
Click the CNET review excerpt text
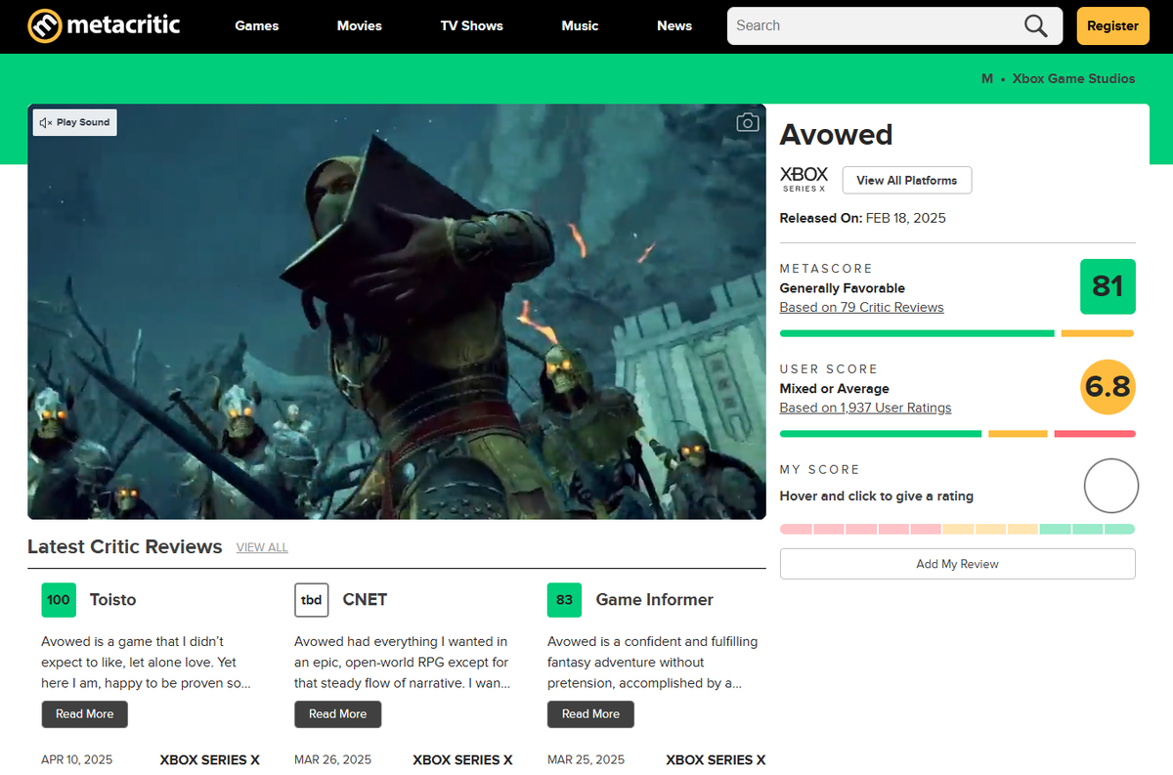tap(402, 663)
